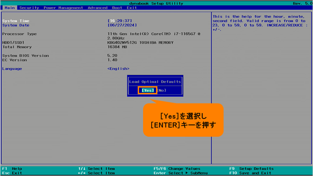Open the Power Management tab
313x176 pixels.
[63, 8]
